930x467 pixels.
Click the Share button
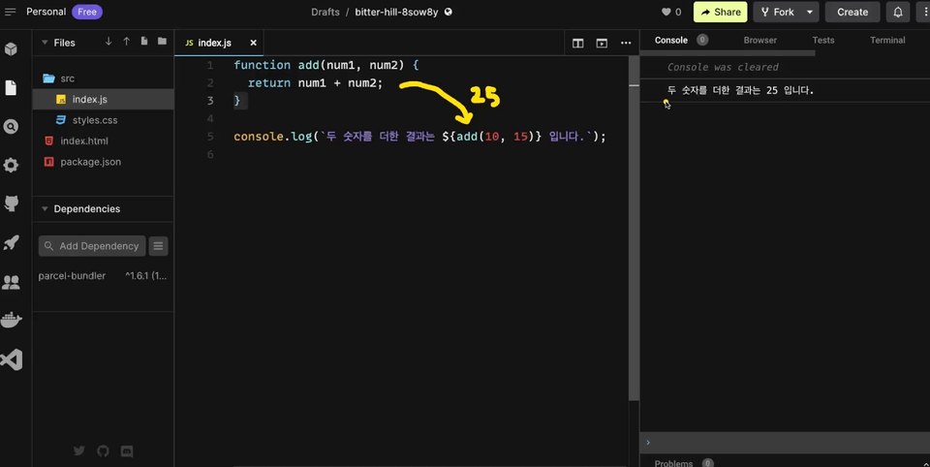tap(721, 13)
